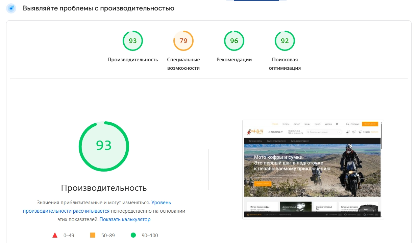Click the red triangle legend icon
The width and height of the screenshot is (419, 243).
55,235
